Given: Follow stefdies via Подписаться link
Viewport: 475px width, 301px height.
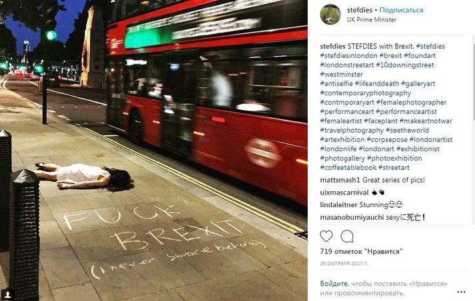Looking at the screenshot, I should [402, 10].
